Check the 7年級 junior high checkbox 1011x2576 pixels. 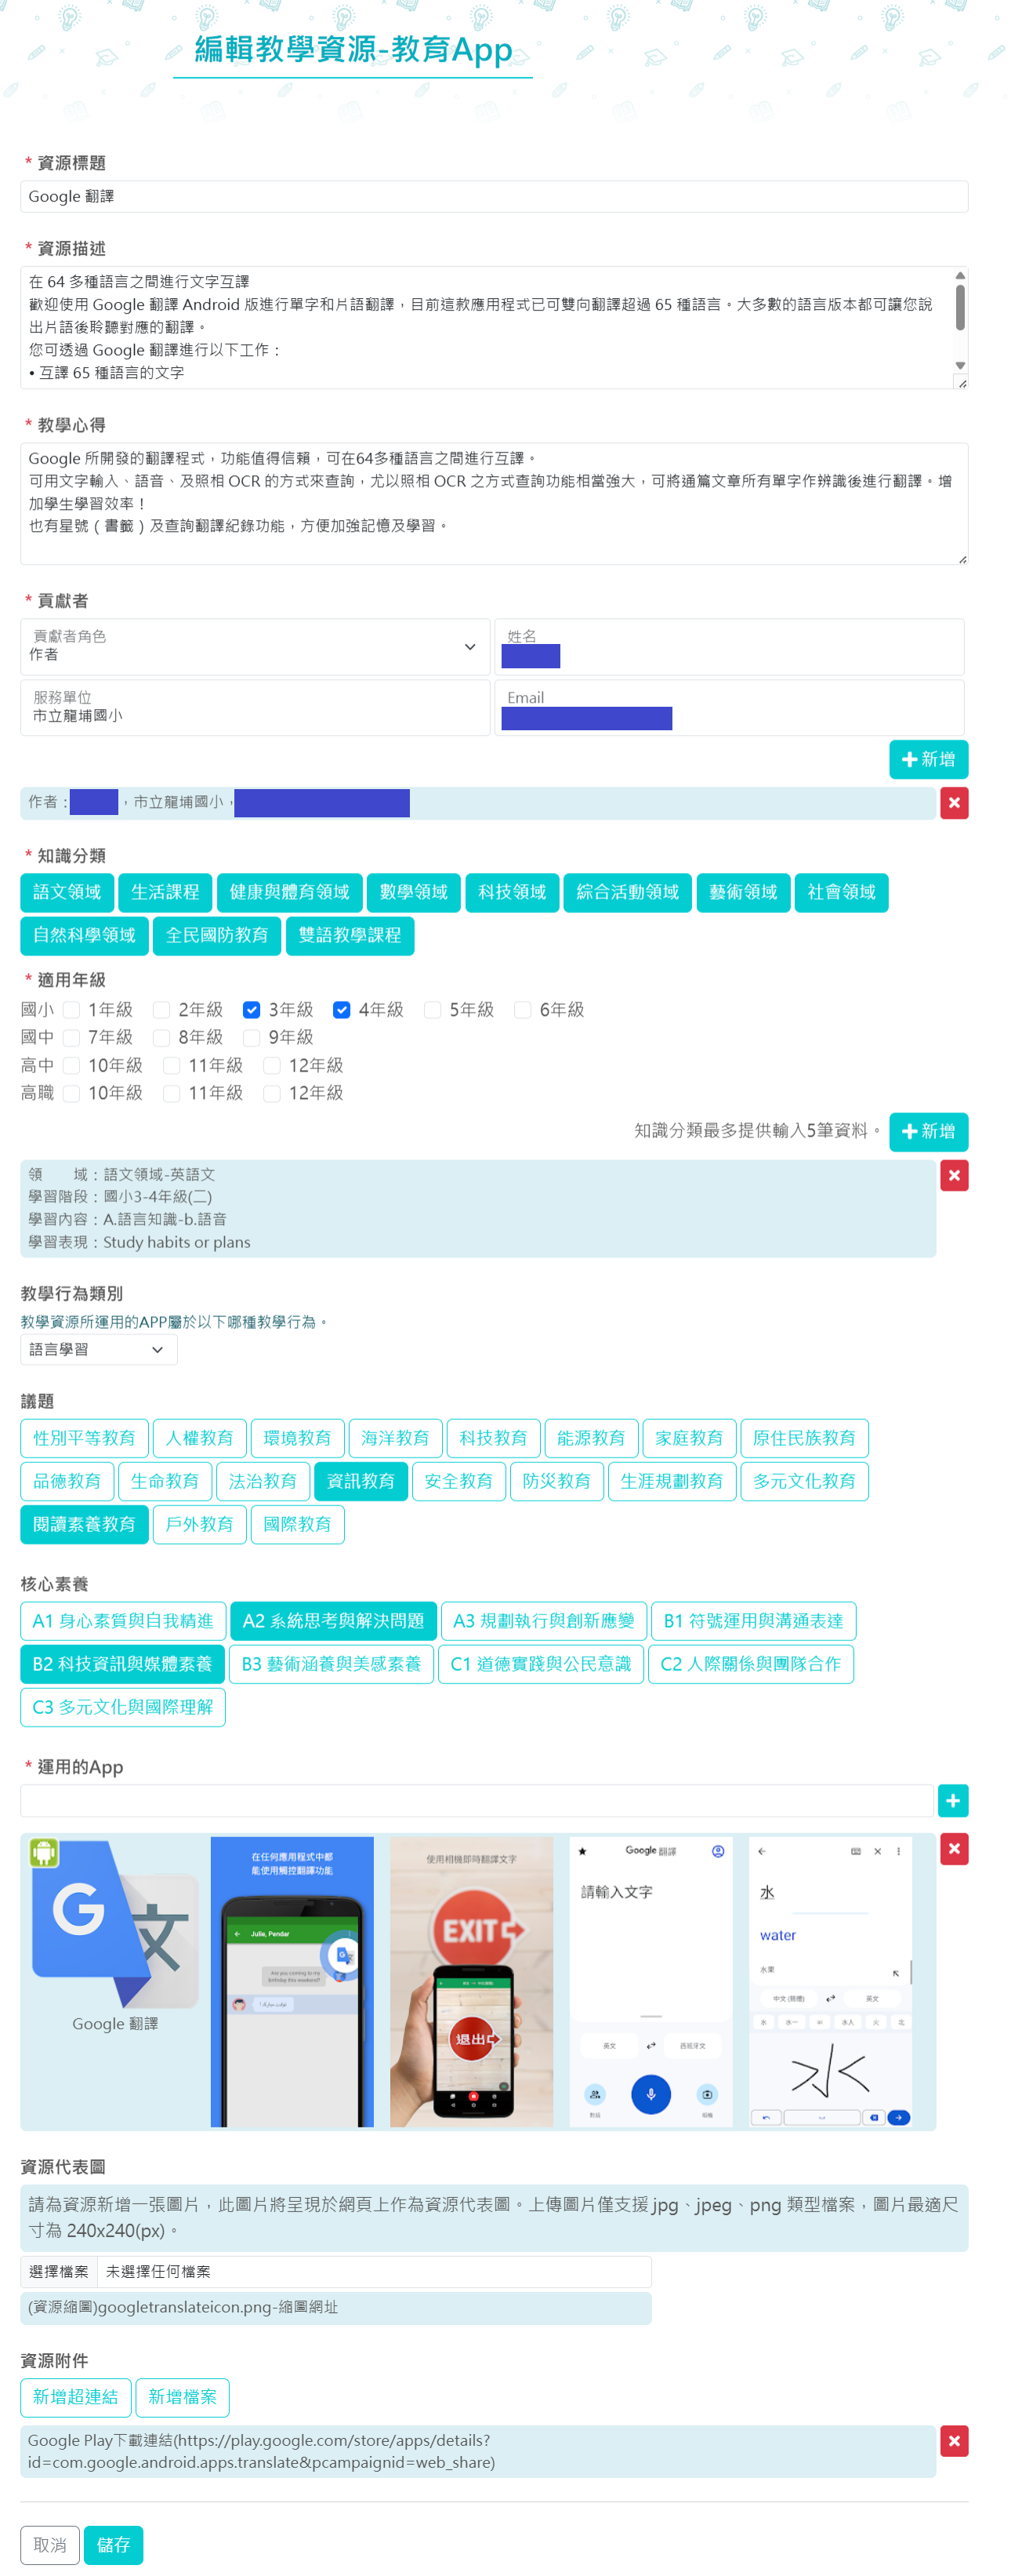(71, 1038)
